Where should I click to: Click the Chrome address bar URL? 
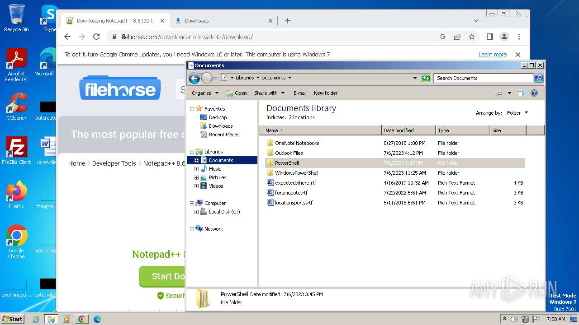click(x=187, y=37)
